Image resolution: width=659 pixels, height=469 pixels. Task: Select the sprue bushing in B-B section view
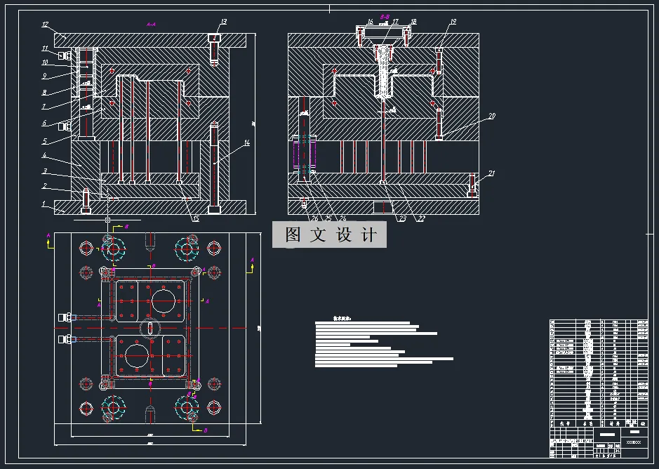(x=383, y=71)
